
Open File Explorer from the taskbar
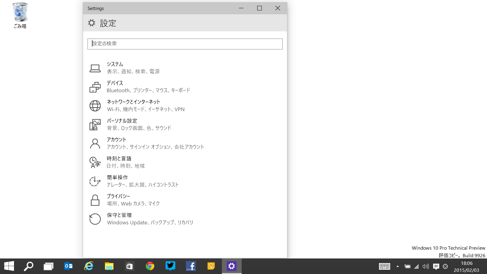(x=109, y=266)
